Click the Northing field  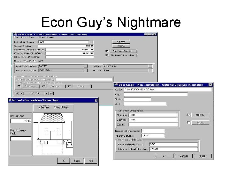point(153,115)
